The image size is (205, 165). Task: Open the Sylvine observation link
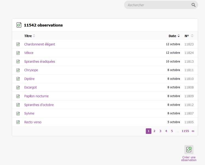coord(29,113)
